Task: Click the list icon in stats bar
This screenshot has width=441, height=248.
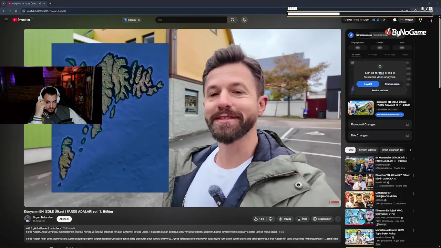Action: click(x=378, y=20)
